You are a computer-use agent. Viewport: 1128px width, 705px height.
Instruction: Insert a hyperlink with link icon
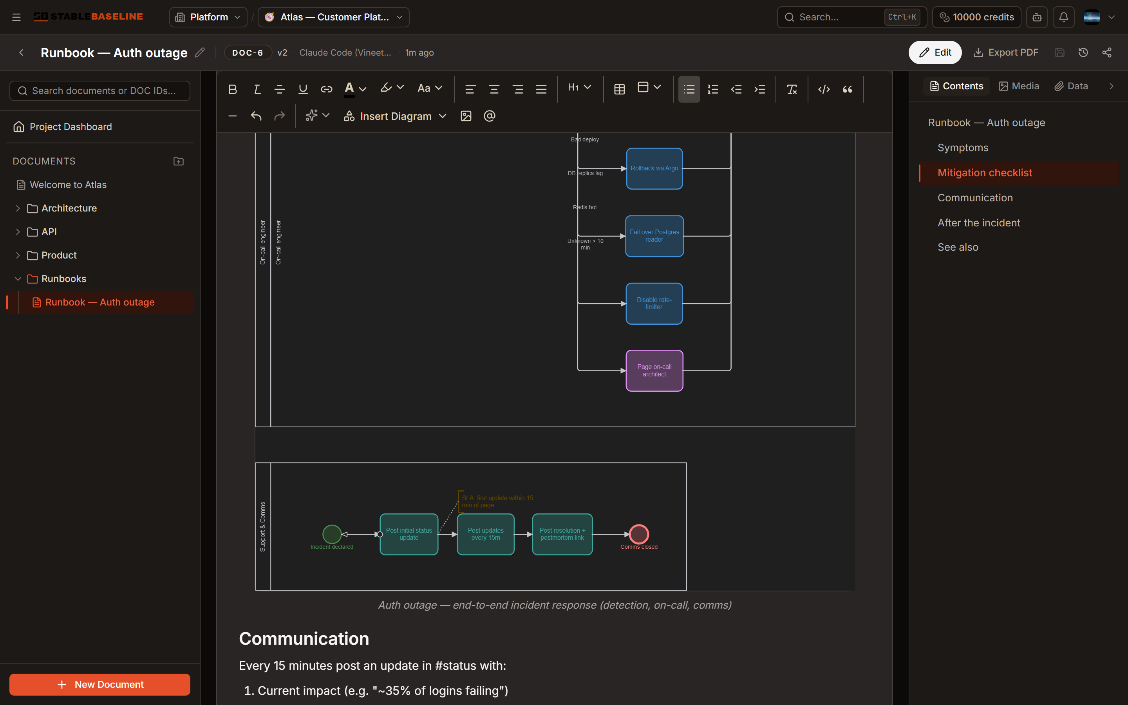tap(326, 89)
